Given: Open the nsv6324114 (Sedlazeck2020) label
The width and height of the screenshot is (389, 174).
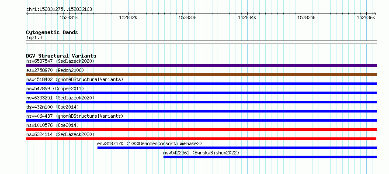Looking at the screenshot, I should (x=60, y=134).
